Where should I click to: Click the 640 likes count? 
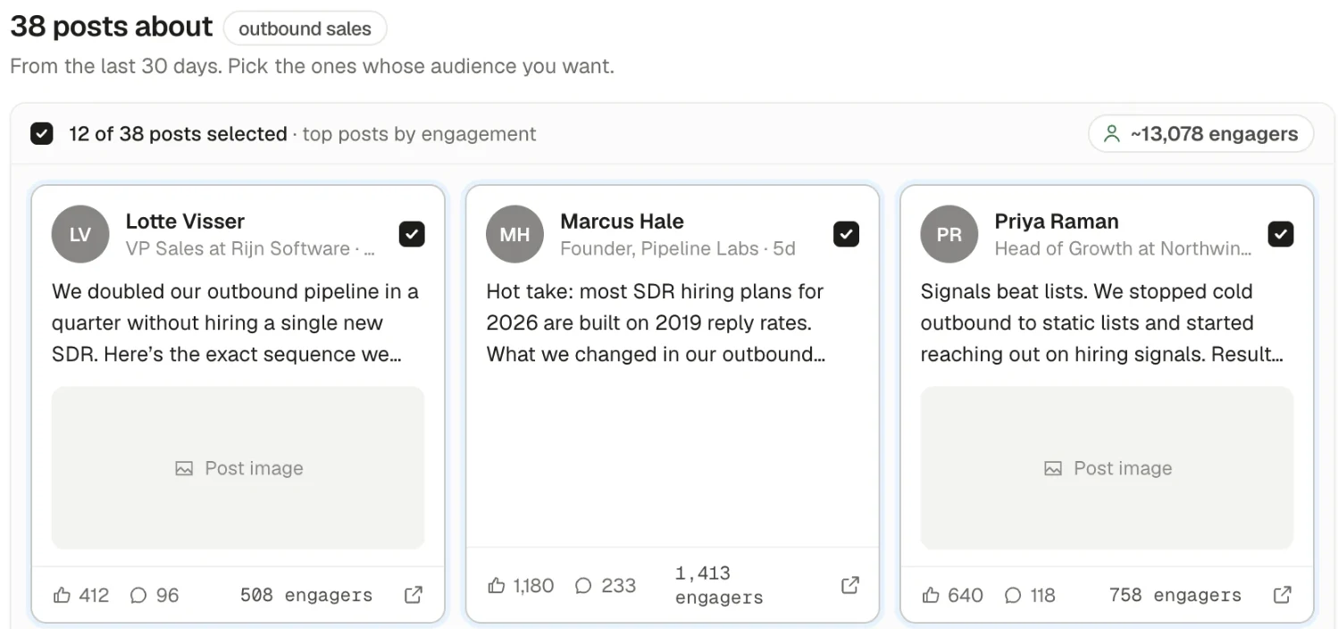[x=966, y=595]
